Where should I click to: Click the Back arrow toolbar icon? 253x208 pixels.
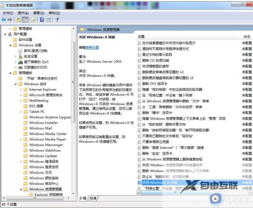[4, 20]
